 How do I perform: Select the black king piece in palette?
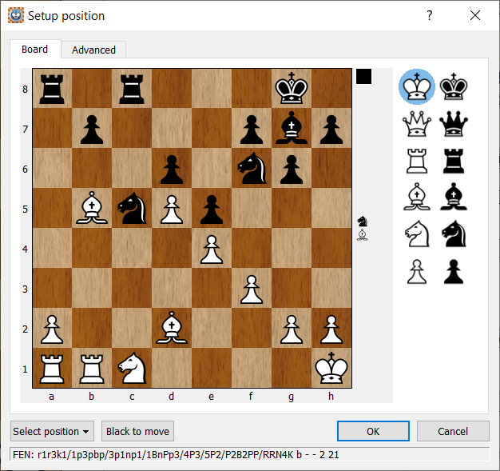click(x=454, y=86)
